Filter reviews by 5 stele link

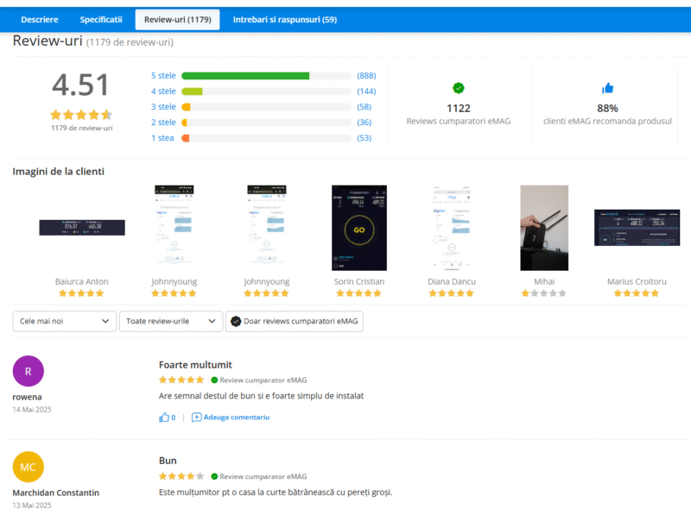pos(163,76)
